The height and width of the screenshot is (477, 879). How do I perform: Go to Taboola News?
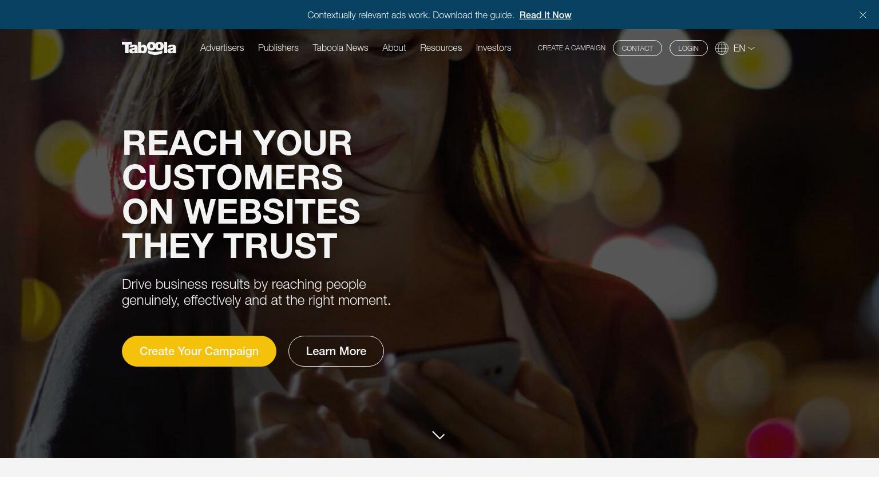click(340, 48)
